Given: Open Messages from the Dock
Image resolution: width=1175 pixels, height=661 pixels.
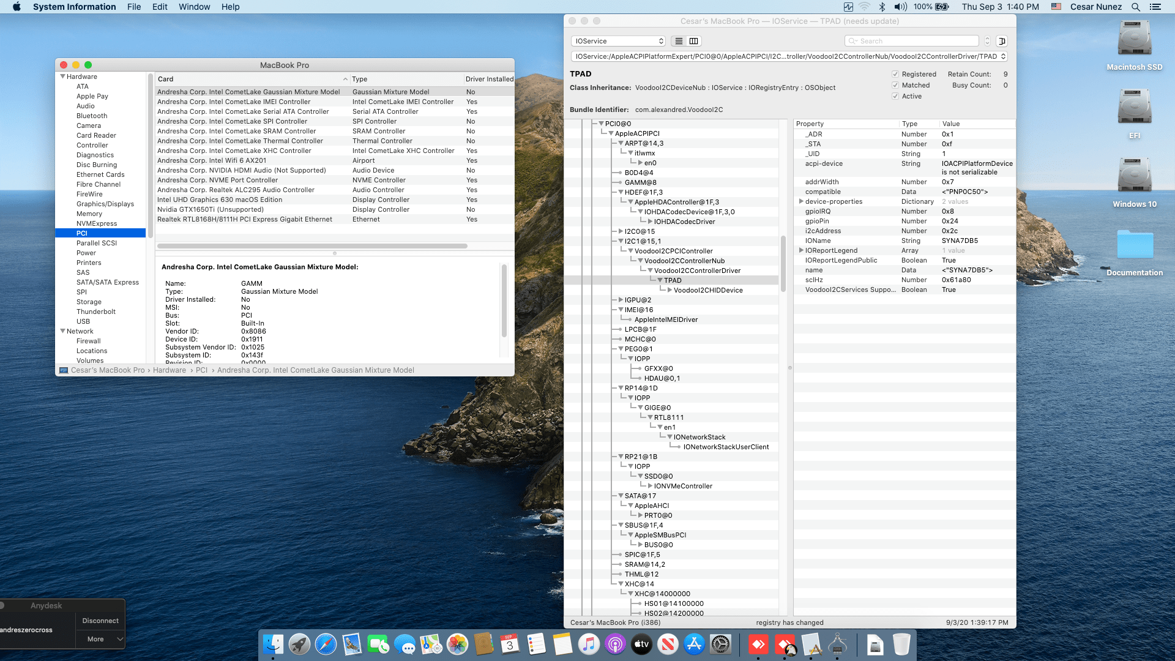Looking at the screenshot, I should [405, 644].
